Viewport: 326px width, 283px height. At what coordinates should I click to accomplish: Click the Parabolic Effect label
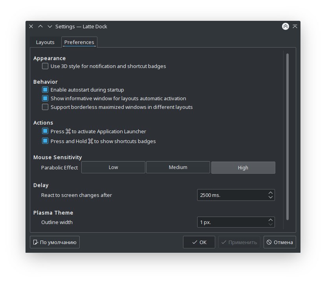click(59, 167)
